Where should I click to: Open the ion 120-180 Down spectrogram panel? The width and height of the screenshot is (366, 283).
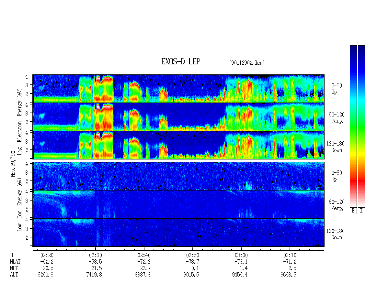click(178, 233)
